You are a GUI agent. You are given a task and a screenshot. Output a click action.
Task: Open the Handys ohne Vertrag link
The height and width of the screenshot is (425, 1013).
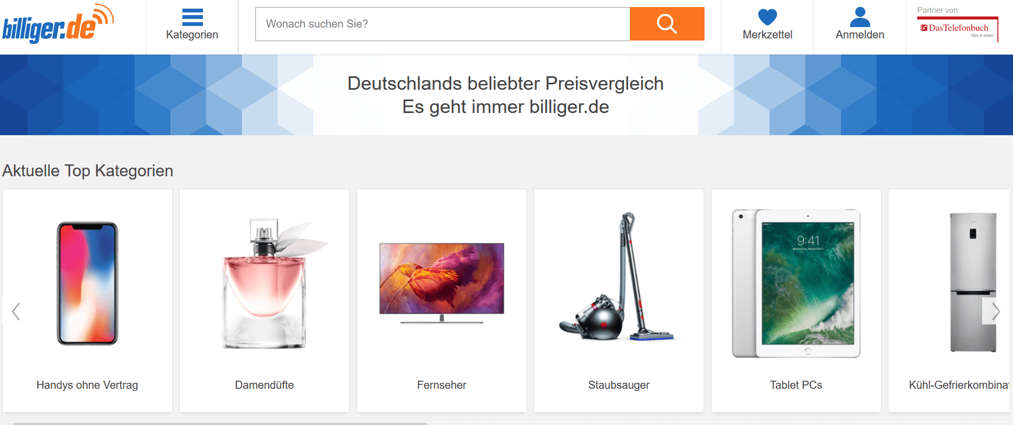point(87,385)
